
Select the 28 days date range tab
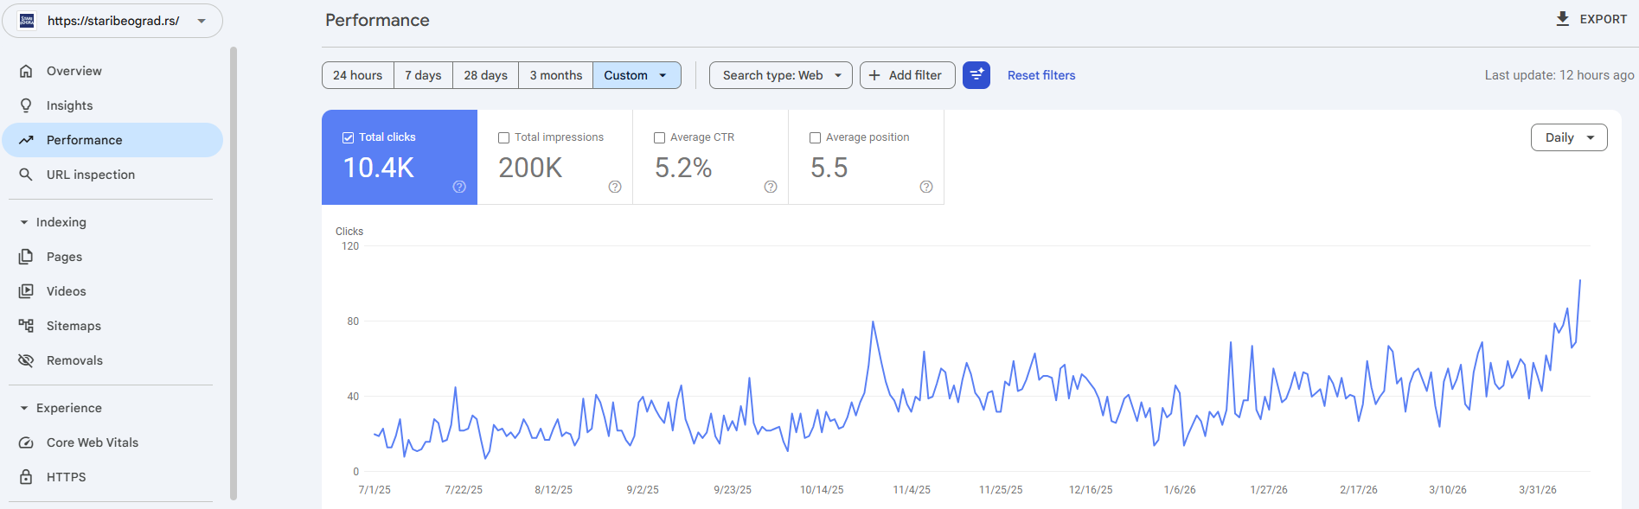485,75
